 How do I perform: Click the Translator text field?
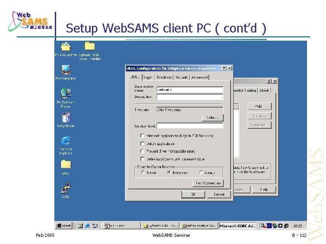pyautogui.click(x=190, y=110)
